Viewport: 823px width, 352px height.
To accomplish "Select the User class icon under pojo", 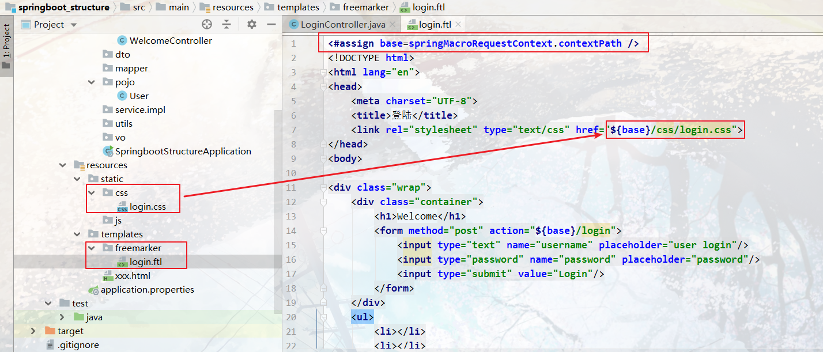I will click(x=121, y=96).
